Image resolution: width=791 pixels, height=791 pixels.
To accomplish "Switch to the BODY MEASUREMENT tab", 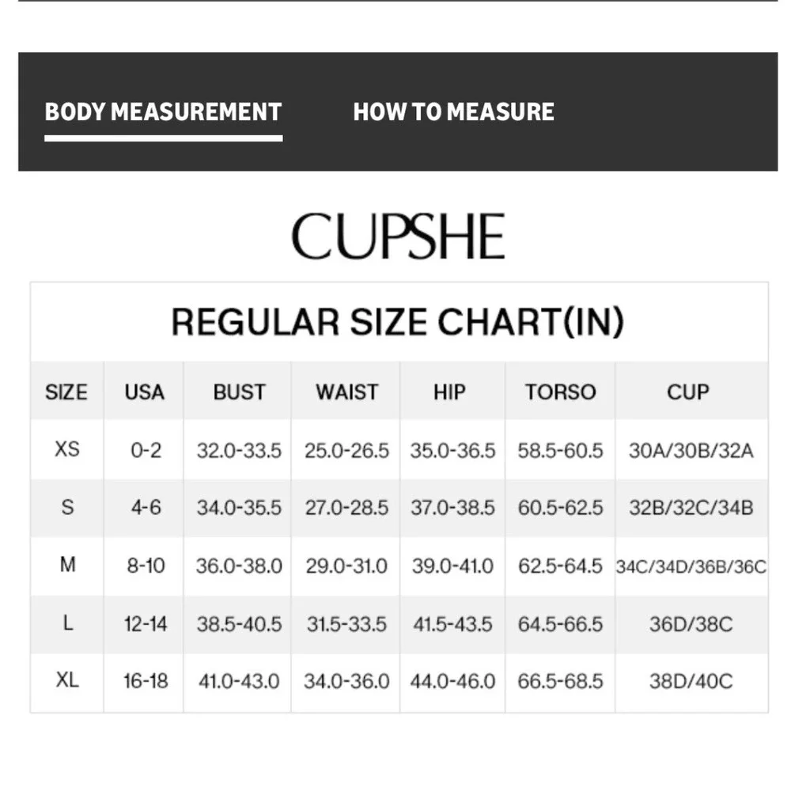I will 163,112.
